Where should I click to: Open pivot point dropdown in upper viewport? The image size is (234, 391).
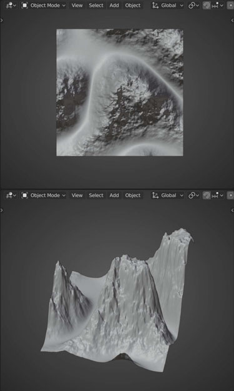coord(193,5)
